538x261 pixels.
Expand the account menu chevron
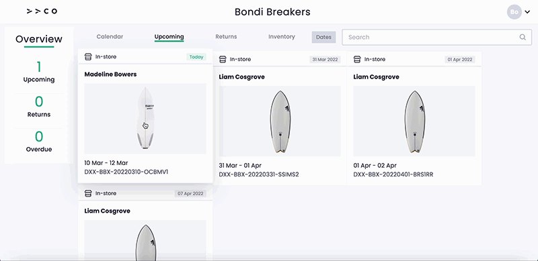[527, 12]
